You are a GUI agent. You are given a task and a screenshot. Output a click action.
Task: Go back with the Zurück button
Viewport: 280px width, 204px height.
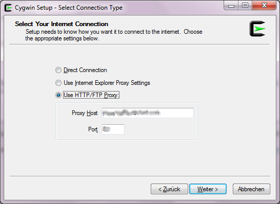(x=169, y=189)
